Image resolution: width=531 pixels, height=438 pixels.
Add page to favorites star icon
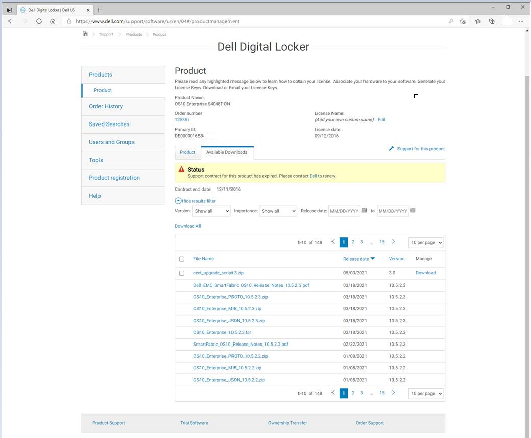click(x=462, y=21)
